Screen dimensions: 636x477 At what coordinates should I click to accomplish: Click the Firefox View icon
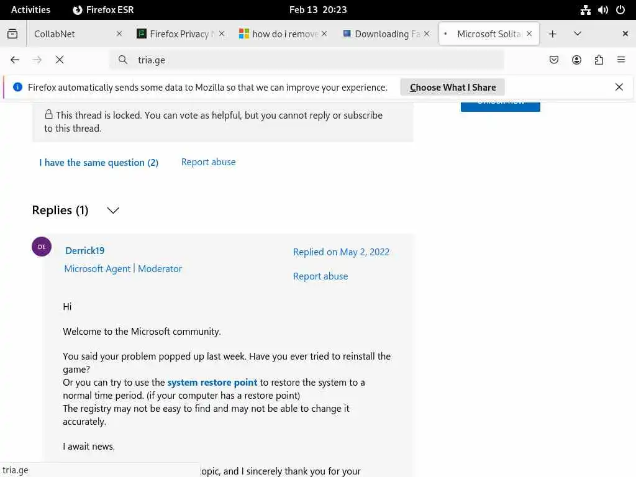pos(12,34)
